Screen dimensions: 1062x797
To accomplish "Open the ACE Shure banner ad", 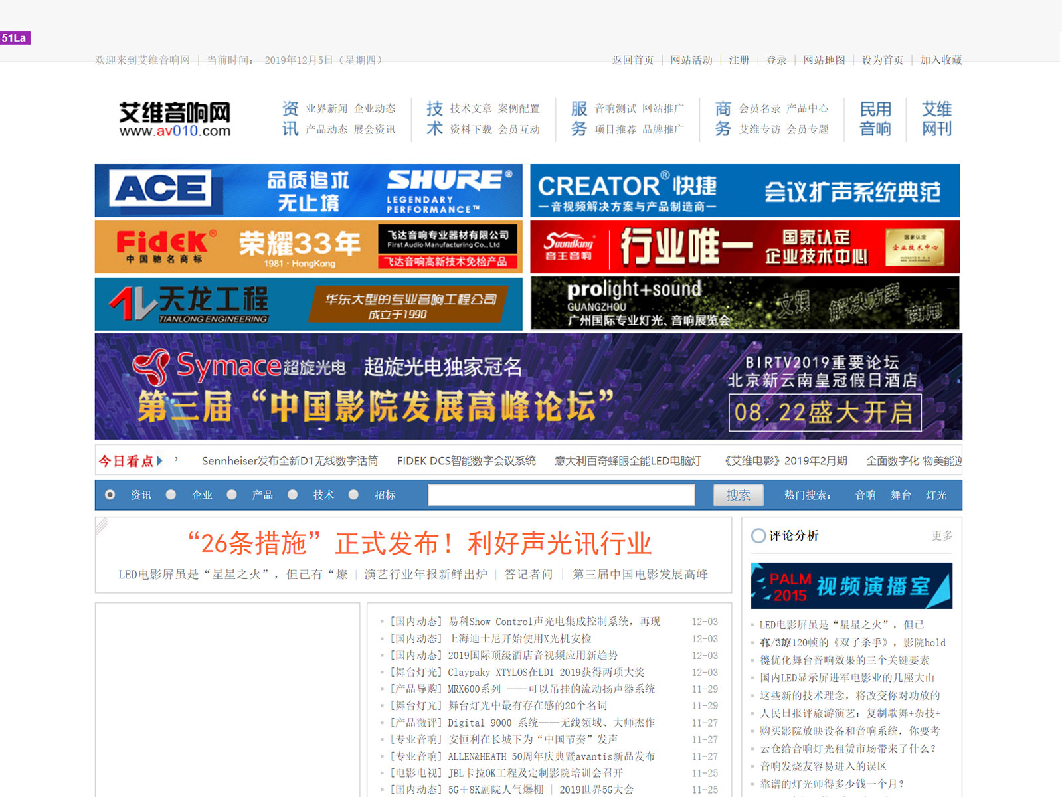I will pos(308,191).
